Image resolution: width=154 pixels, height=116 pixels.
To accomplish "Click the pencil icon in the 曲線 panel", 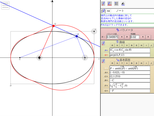I will [103, 43].
